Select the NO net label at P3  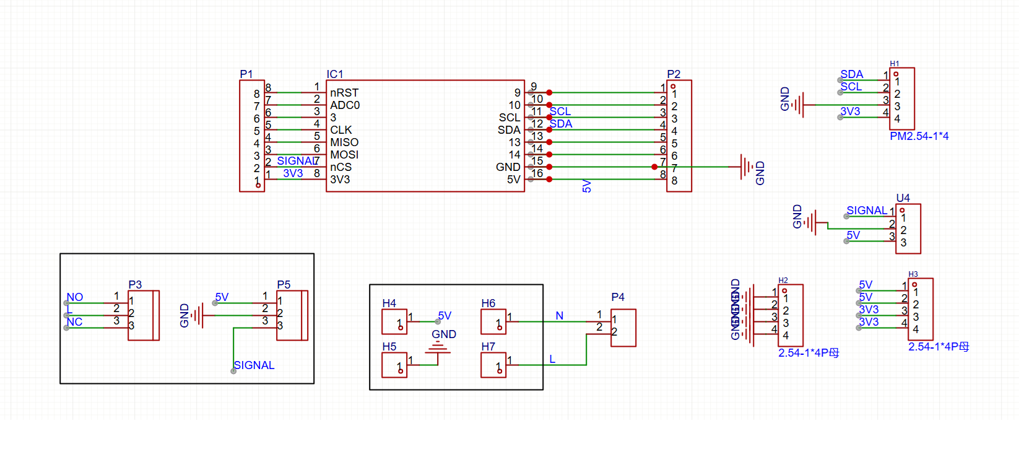74,297
